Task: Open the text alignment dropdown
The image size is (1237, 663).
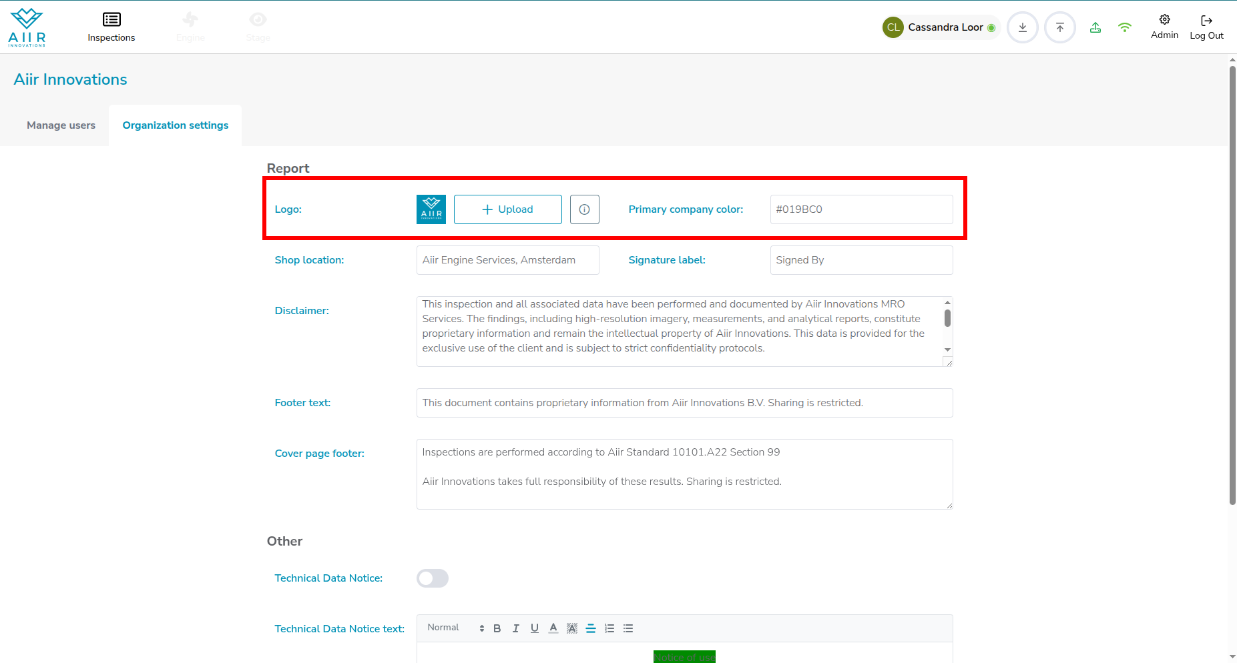Action: click(x=591, y=628)
